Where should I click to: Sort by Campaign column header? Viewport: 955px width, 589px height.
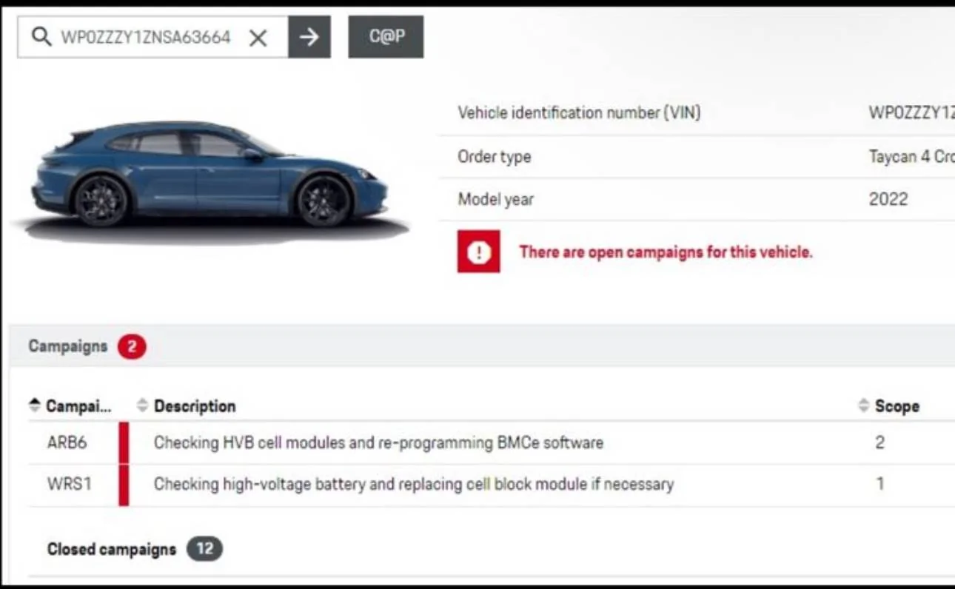[x=70, y=406]
